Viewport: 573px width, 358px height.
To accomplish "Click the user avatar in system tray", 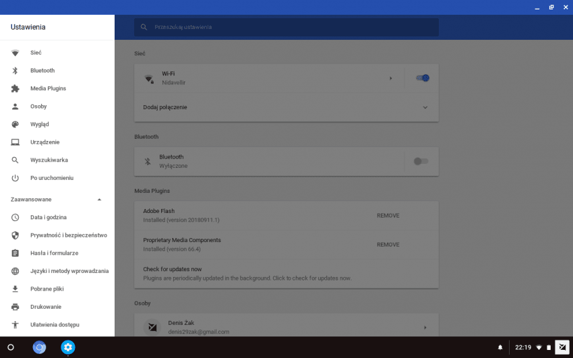I will click(562, 347).
